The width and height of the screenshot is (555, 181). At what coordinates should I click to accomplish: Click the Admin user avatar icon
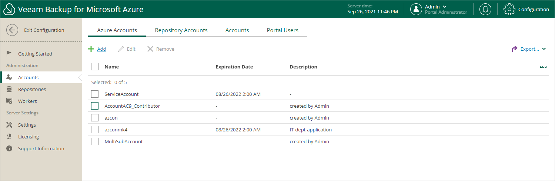pos(416,9)
